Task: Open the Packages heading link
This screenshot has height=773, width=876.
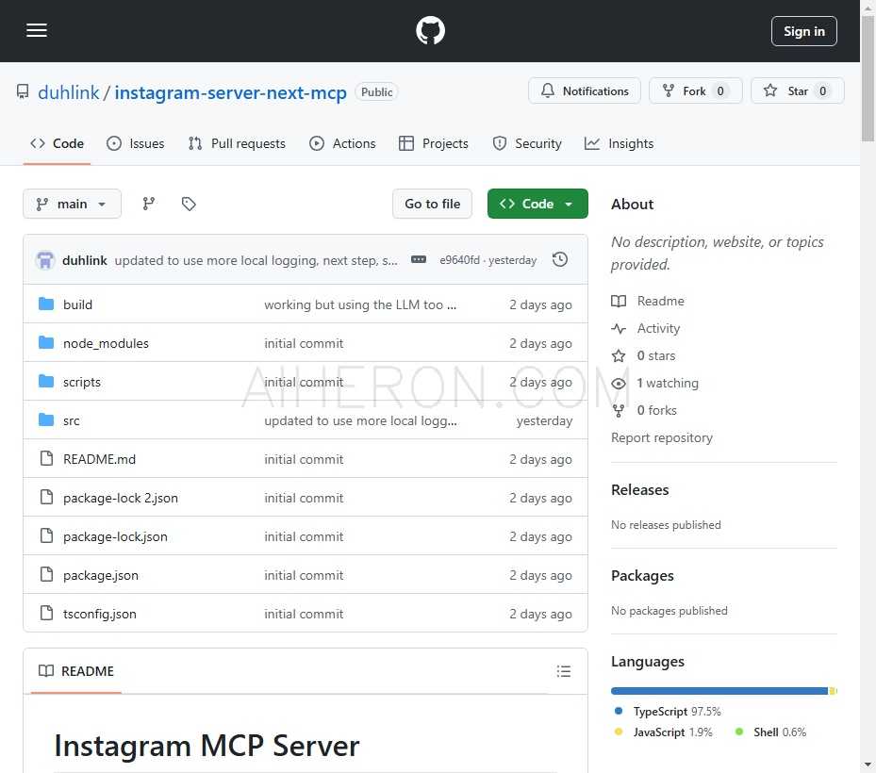Action: click(x=642, y=576)
